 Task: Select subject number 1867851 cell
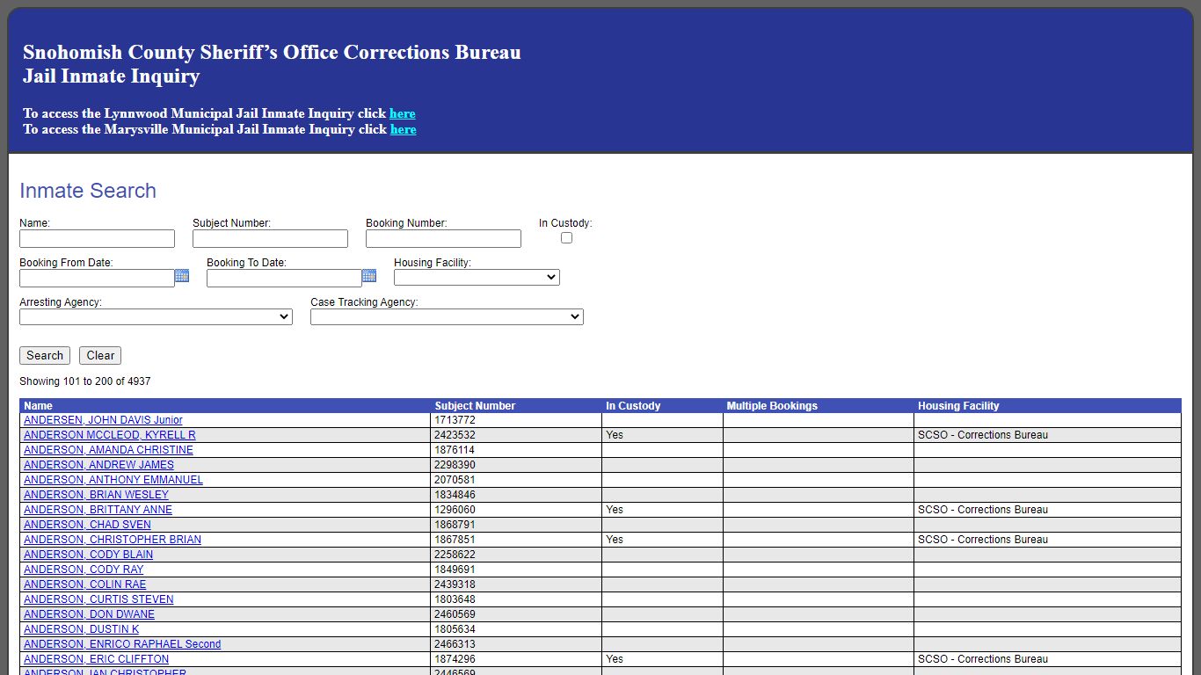(x=516, y=540)
